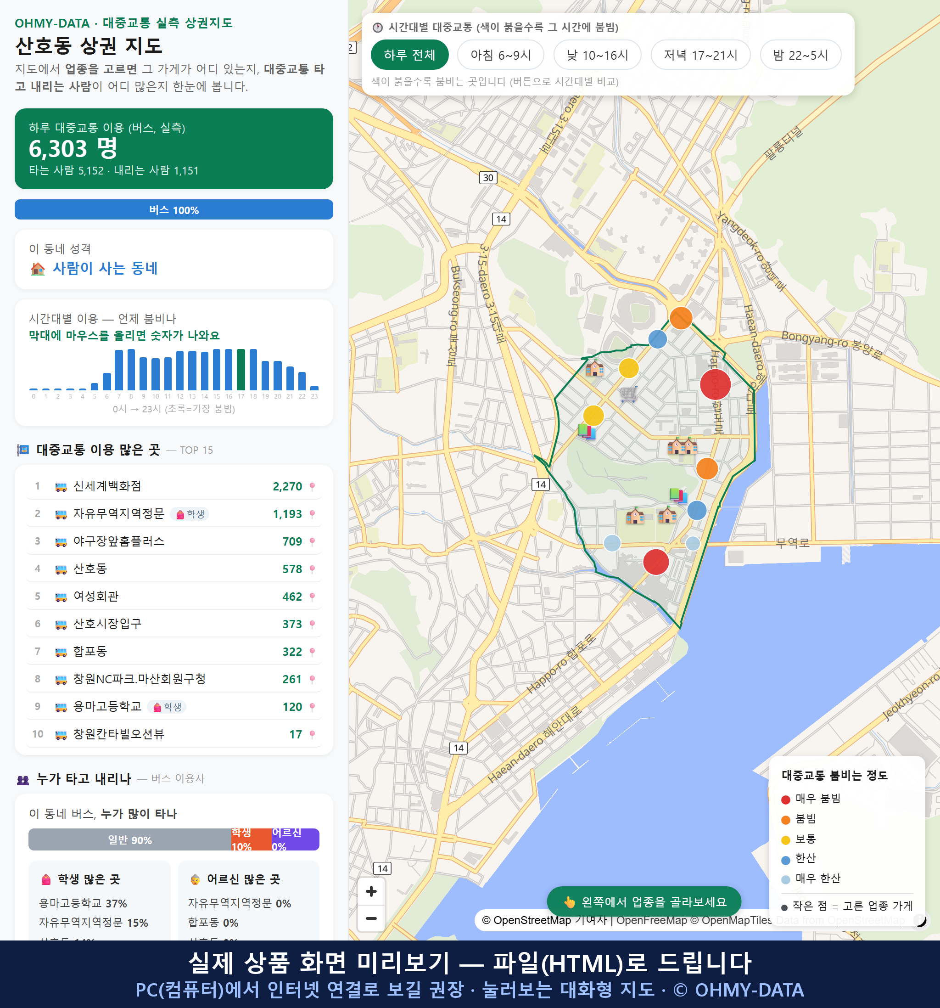The height and width of the screenshot is (1008, 940).
Task: Click the map pin icon for 여성회관
Action: (312, 597)
